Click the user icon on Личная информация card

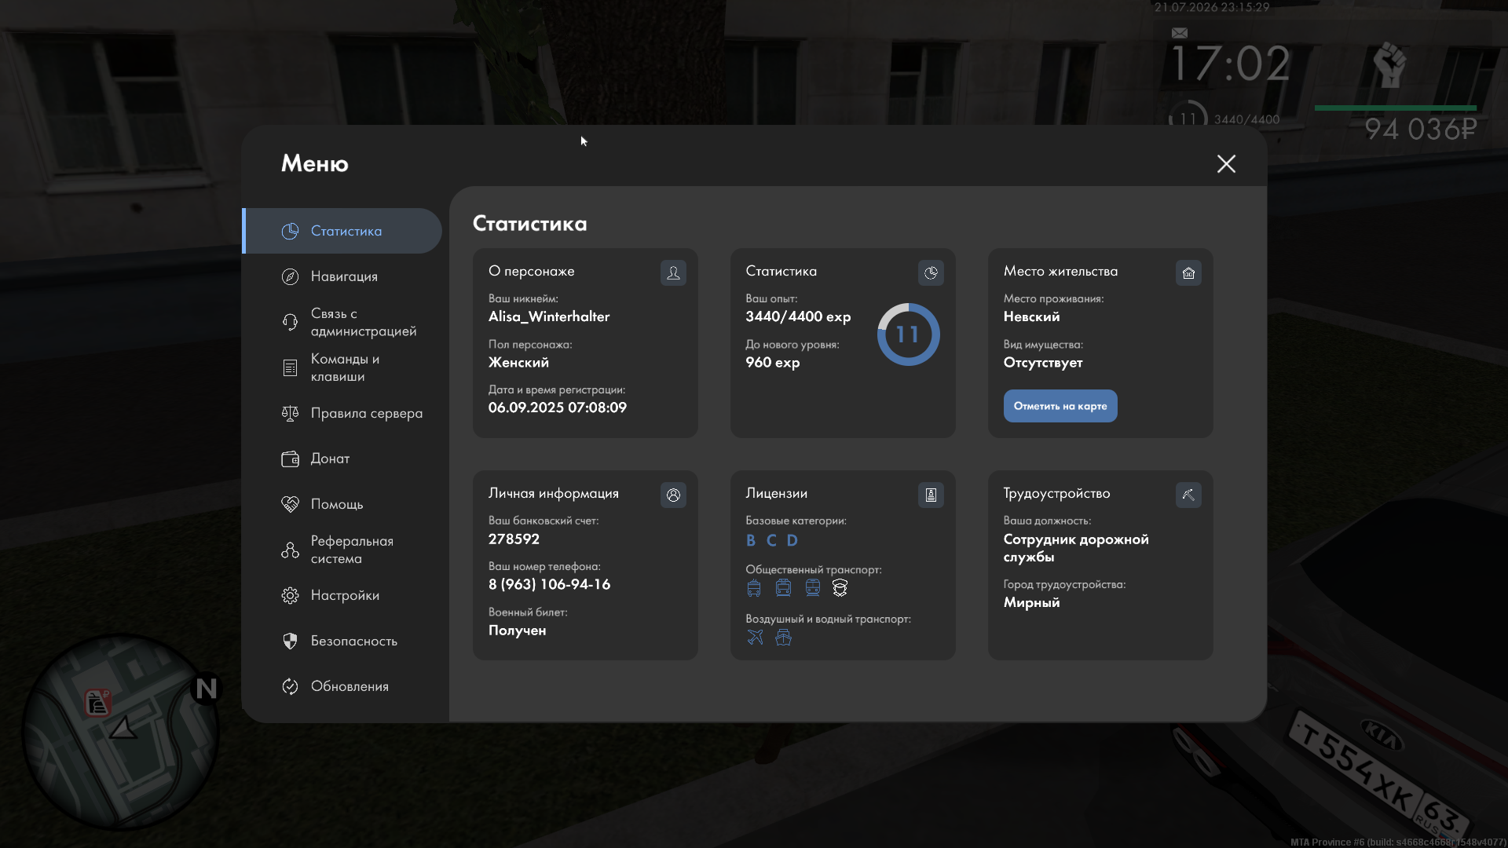click(x=673, y=495)
